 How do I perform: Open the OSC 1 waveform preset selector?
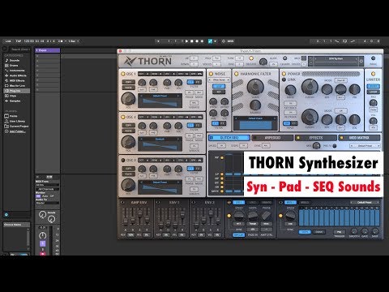160,96
